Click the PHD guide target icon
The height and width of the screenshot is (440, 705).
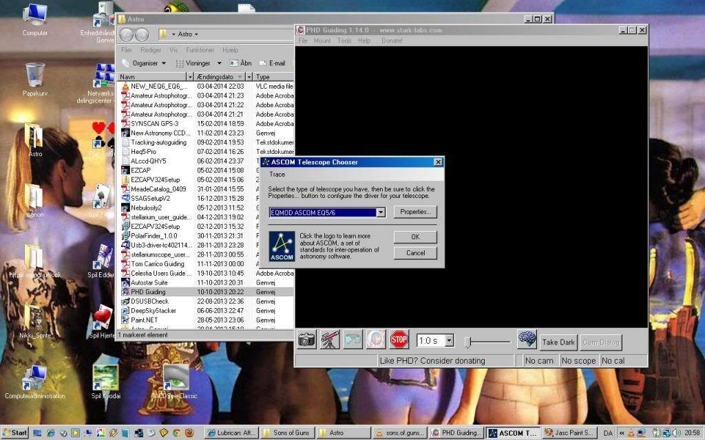coord(375,340)
